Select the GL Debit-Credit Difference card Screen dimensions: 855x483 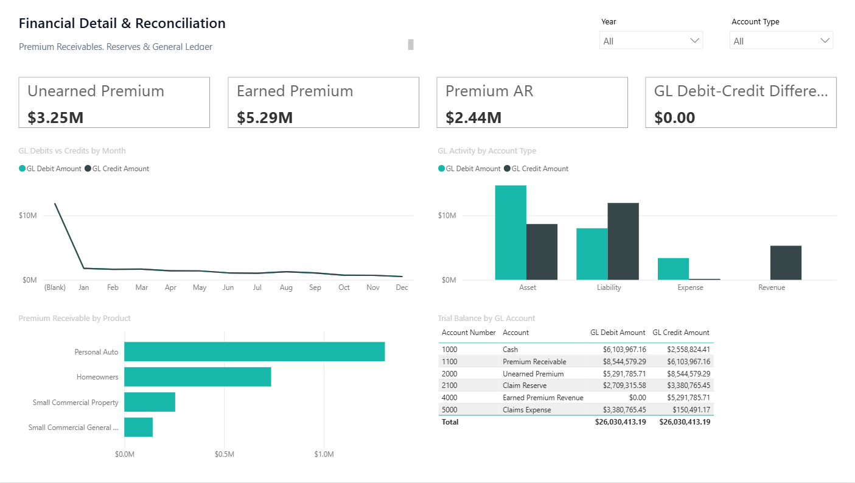741,102
